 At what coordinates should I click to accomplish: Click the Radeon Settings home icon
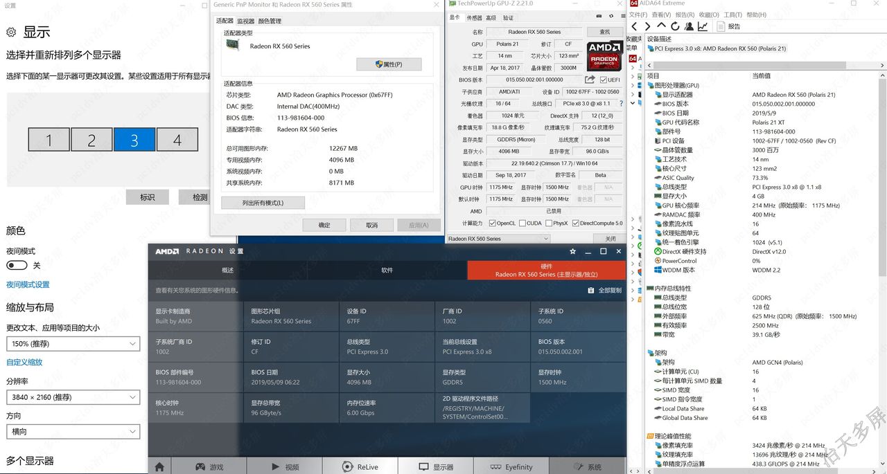click(159, 467)
